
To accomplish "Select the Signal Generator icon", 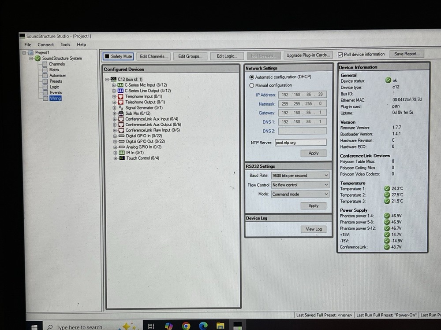I will [x=122, y=108].
